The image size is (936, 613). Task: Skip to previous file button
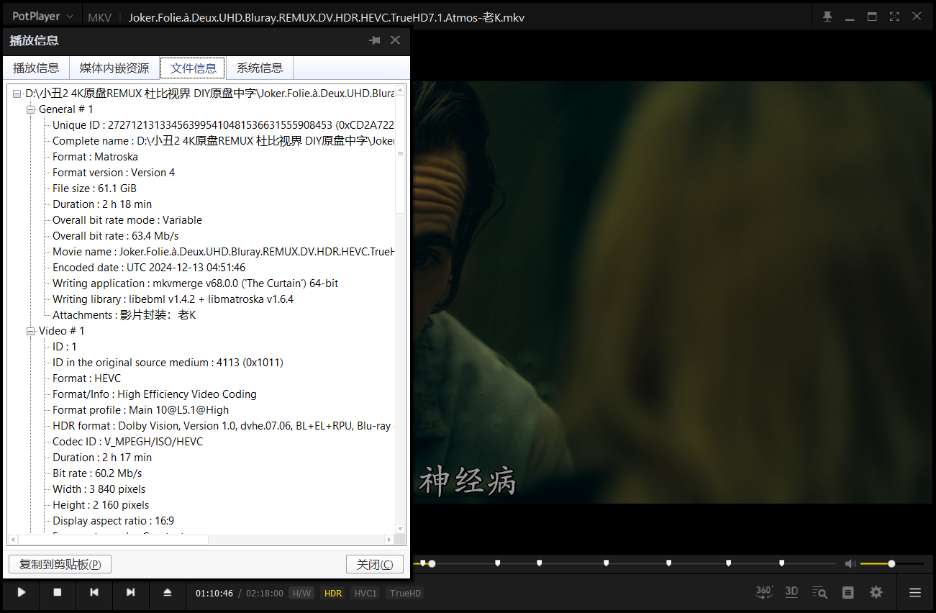point(94,592)
